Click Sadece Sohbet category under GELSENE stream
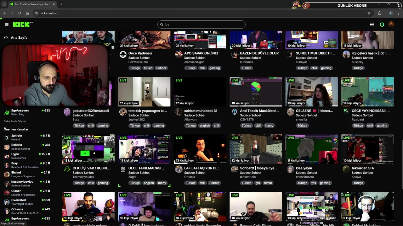The width and height of the screenshot is (403, 226). pos(306,115)
